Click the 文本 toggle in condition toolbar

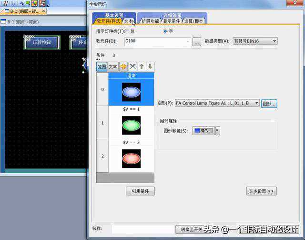[113, 67]
